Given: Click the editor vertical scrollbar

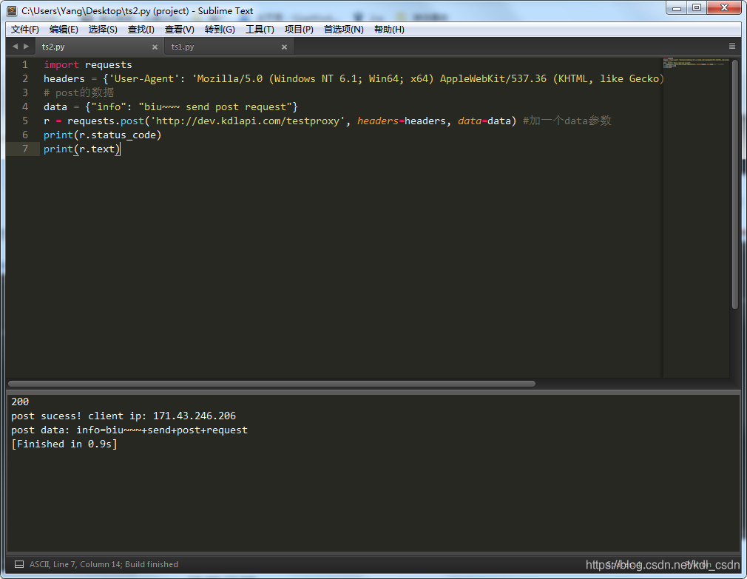Looking at the screenshot, I should pyautogui.click(x=735, y=184).
